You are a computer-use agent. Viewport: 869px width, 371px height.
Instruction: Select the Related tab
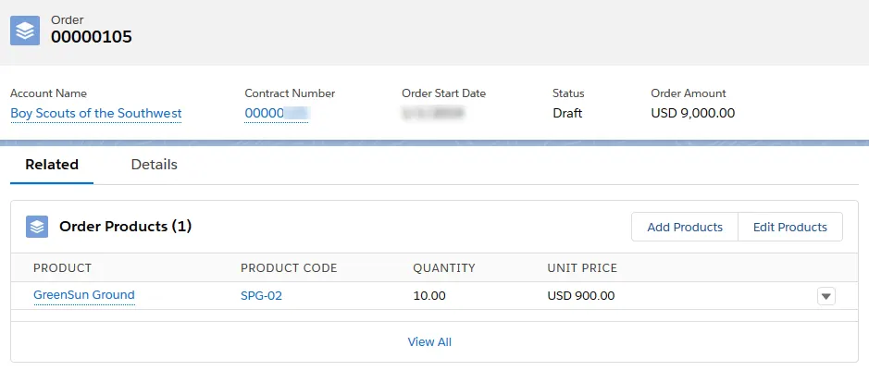pos(52,165)
